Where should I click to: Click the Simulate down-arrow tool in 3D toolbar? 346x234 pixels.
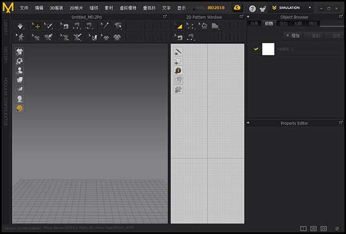tap(20, 27)
